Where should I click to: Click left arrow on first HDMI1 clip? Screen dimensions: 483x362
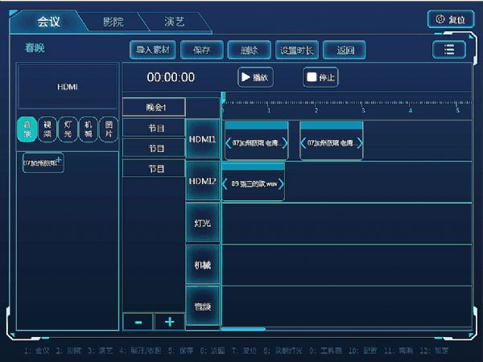tap(228, 142)
